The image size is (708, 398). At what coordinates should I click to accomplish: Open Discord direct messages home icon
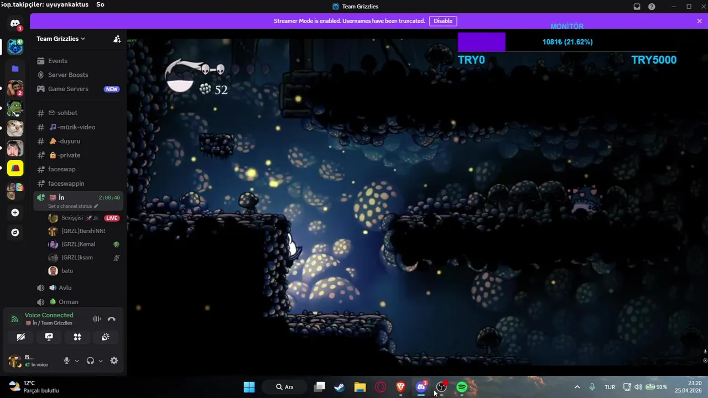(x=15, y=24)
